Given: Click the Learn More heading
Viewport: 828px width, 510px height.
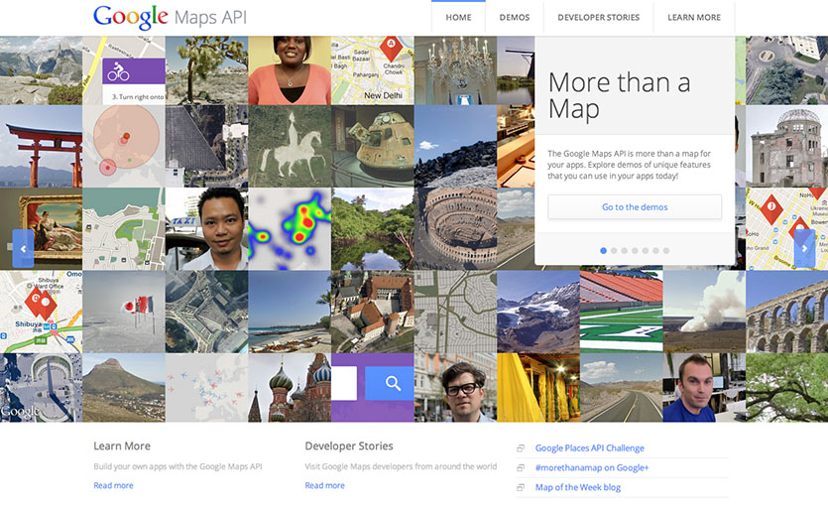Looking at the screenshot, I should point(122,446).
